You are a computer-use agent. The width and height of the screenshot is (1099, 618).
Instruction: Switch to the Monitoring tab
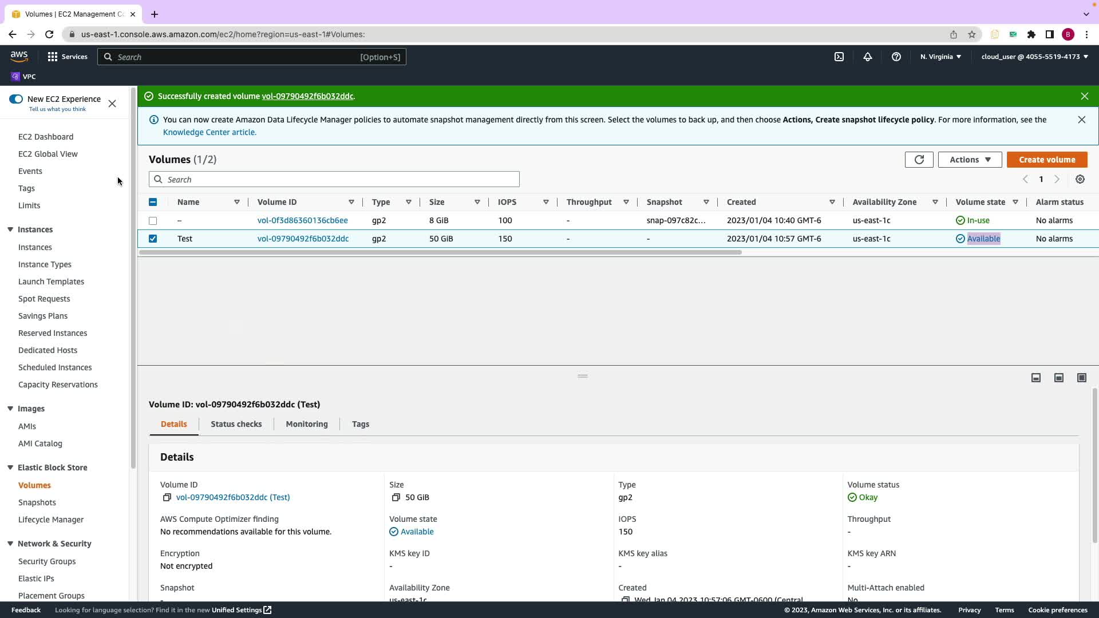point(306,424)
